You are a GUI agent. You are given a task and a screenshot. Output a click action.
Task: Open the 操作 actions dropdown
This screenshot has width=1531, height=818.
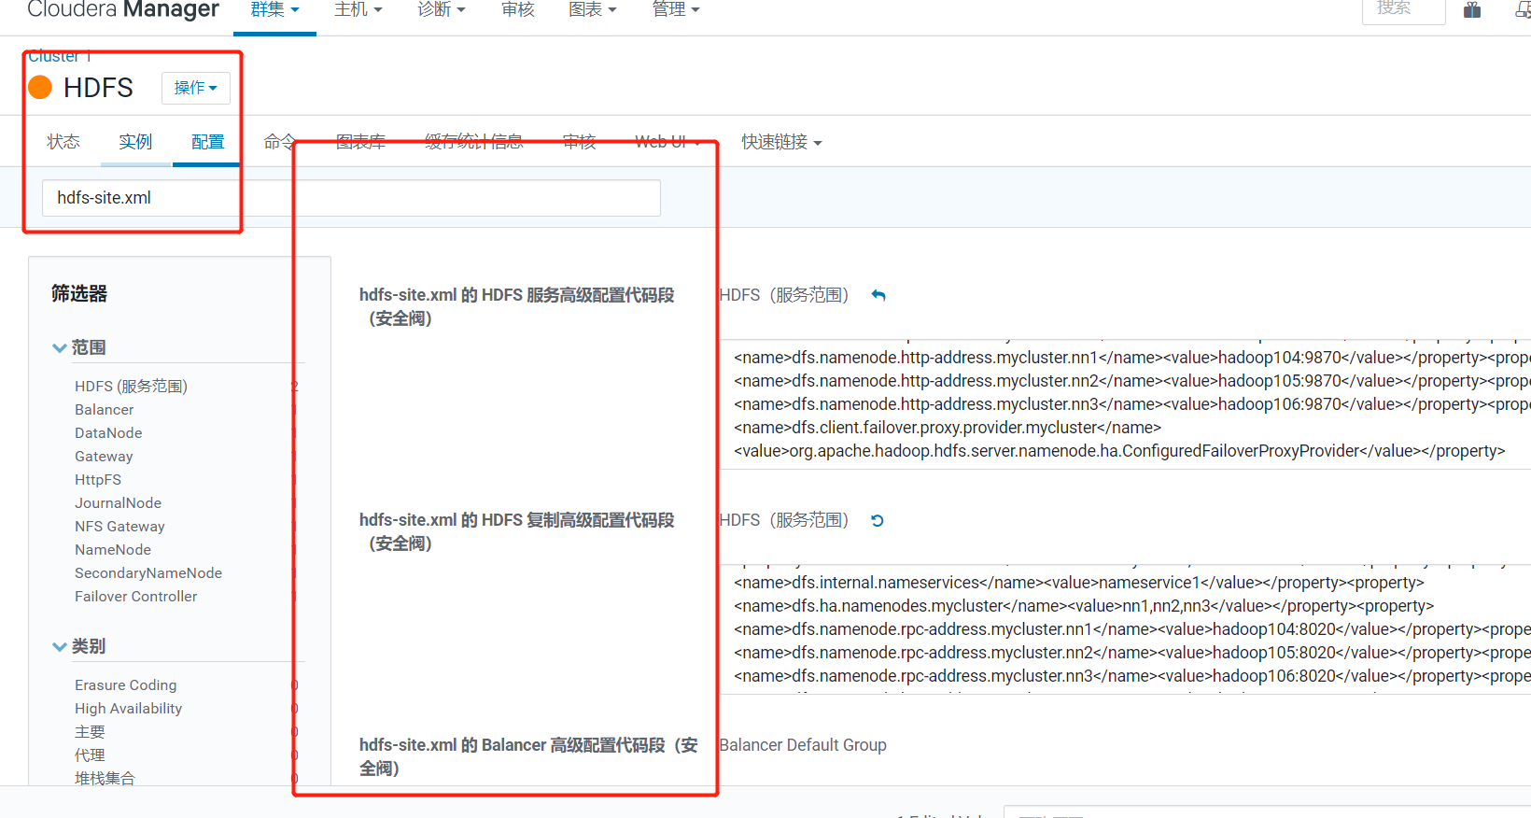(x=195, y=88)
